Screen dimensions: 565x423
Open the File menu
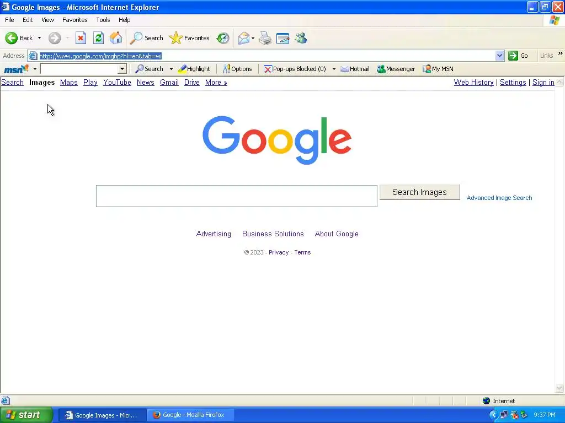[x=10, y=20]
